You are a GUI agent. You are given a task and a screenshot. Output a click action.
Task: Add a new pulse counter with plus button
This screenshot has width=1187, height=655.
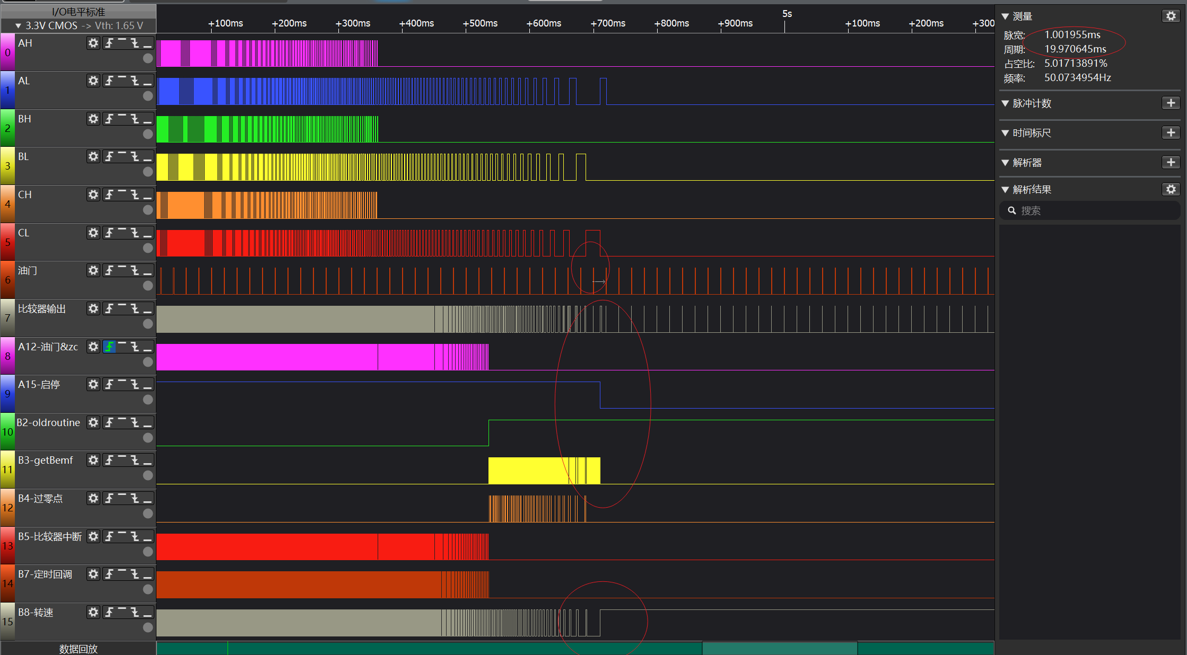[x=1171, y=103]
